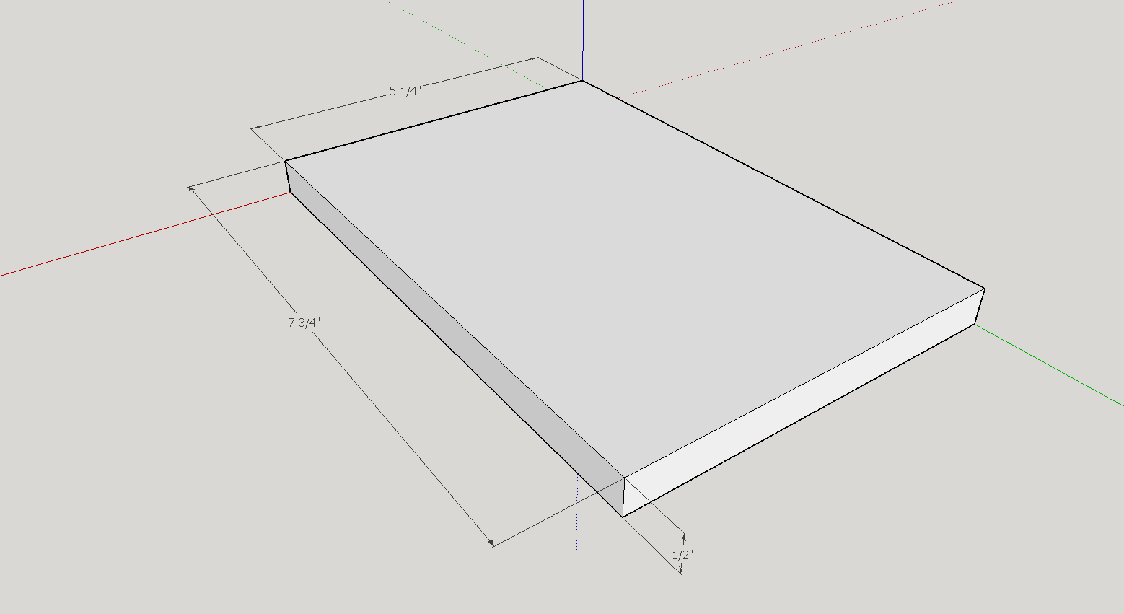Select the 7 3/4" dimension label
Screen dimensions: 1124x614
304,323
